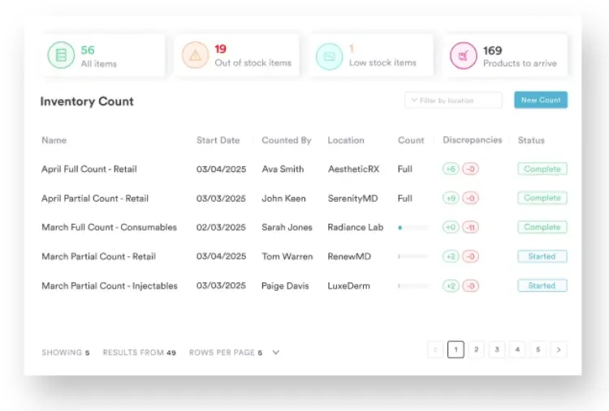Sort by the Status column header

(x=531, y=140)
